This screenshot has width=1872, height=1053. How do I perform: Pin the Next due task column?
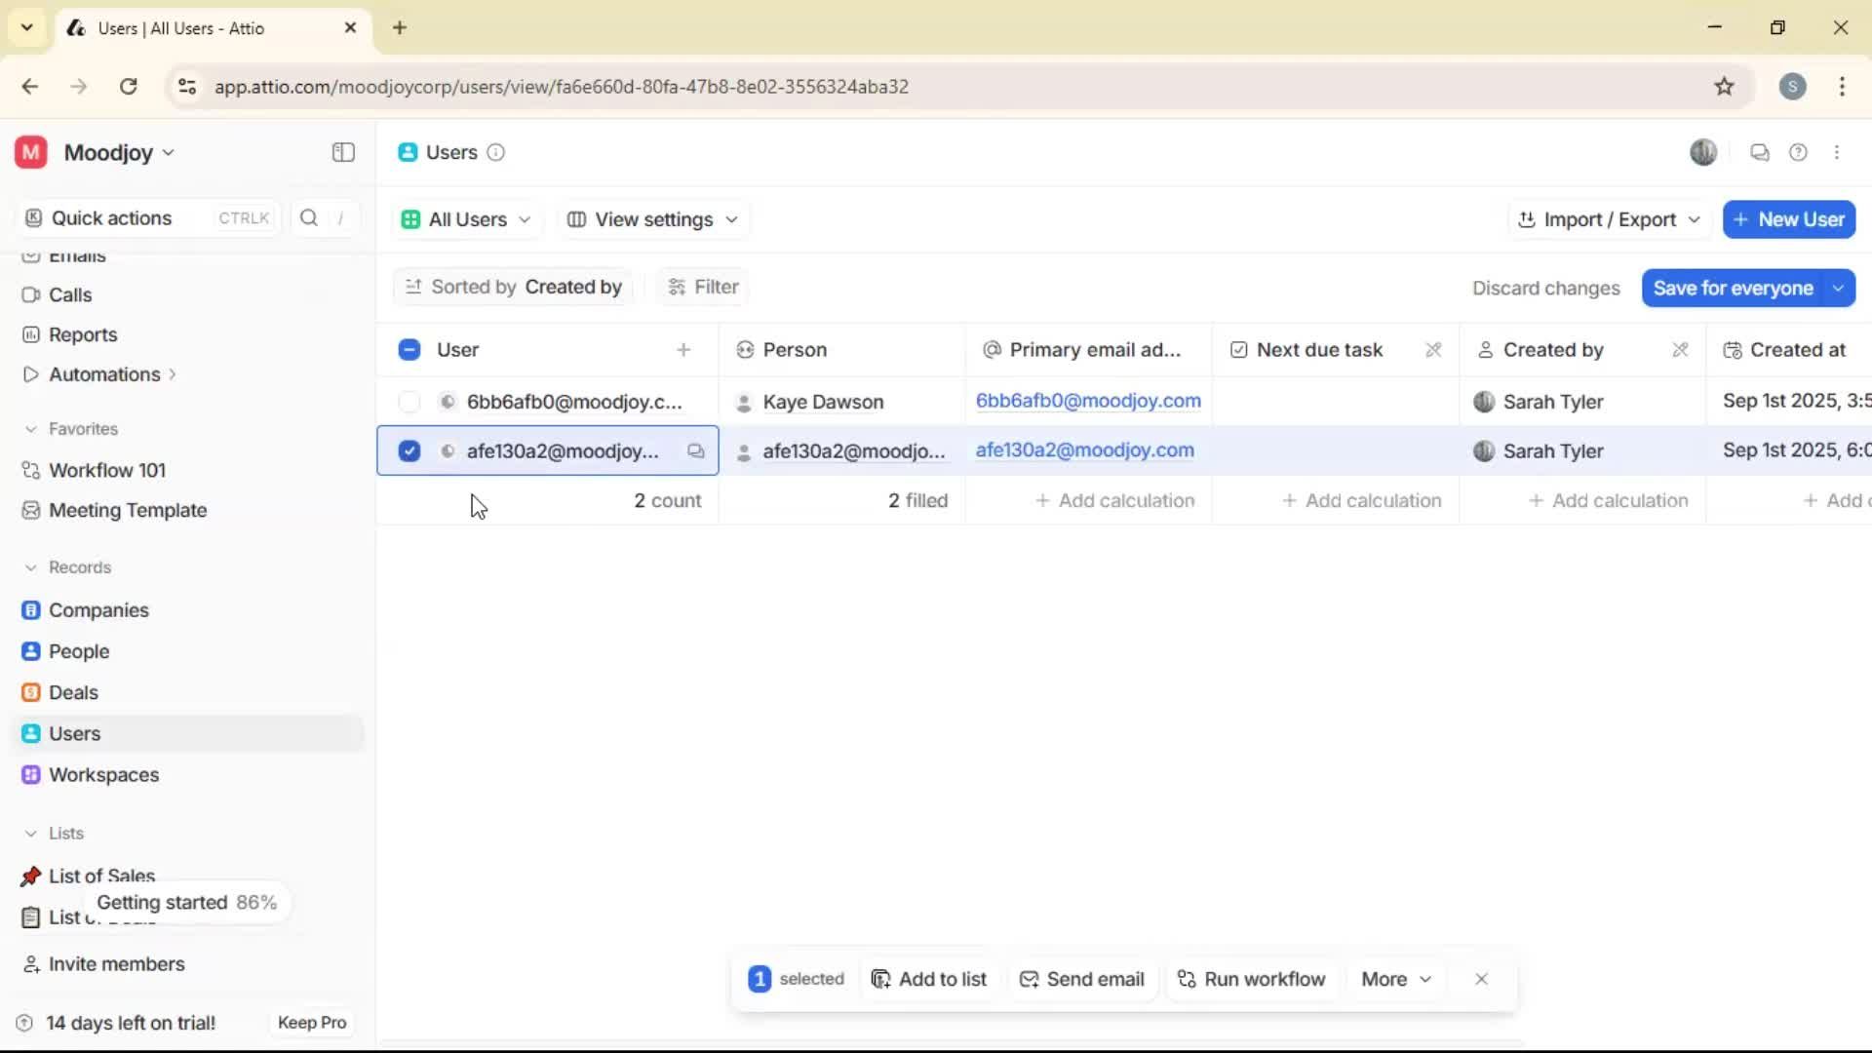pyautogui.click(x=1434, y=349)
